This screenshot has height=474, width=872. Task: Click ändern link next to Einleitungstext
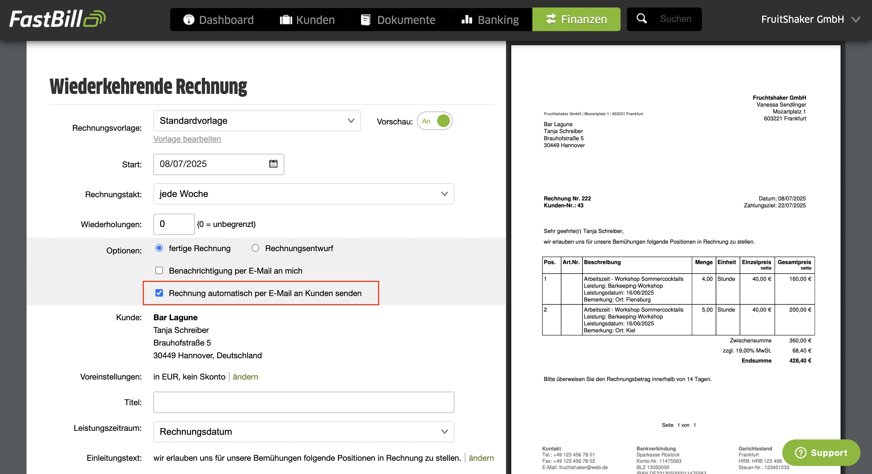481,458
